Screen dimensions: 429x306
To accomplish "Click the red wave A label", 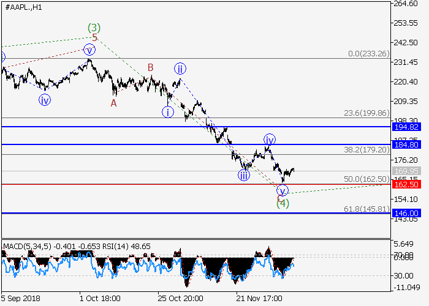I will coord(113,103).
